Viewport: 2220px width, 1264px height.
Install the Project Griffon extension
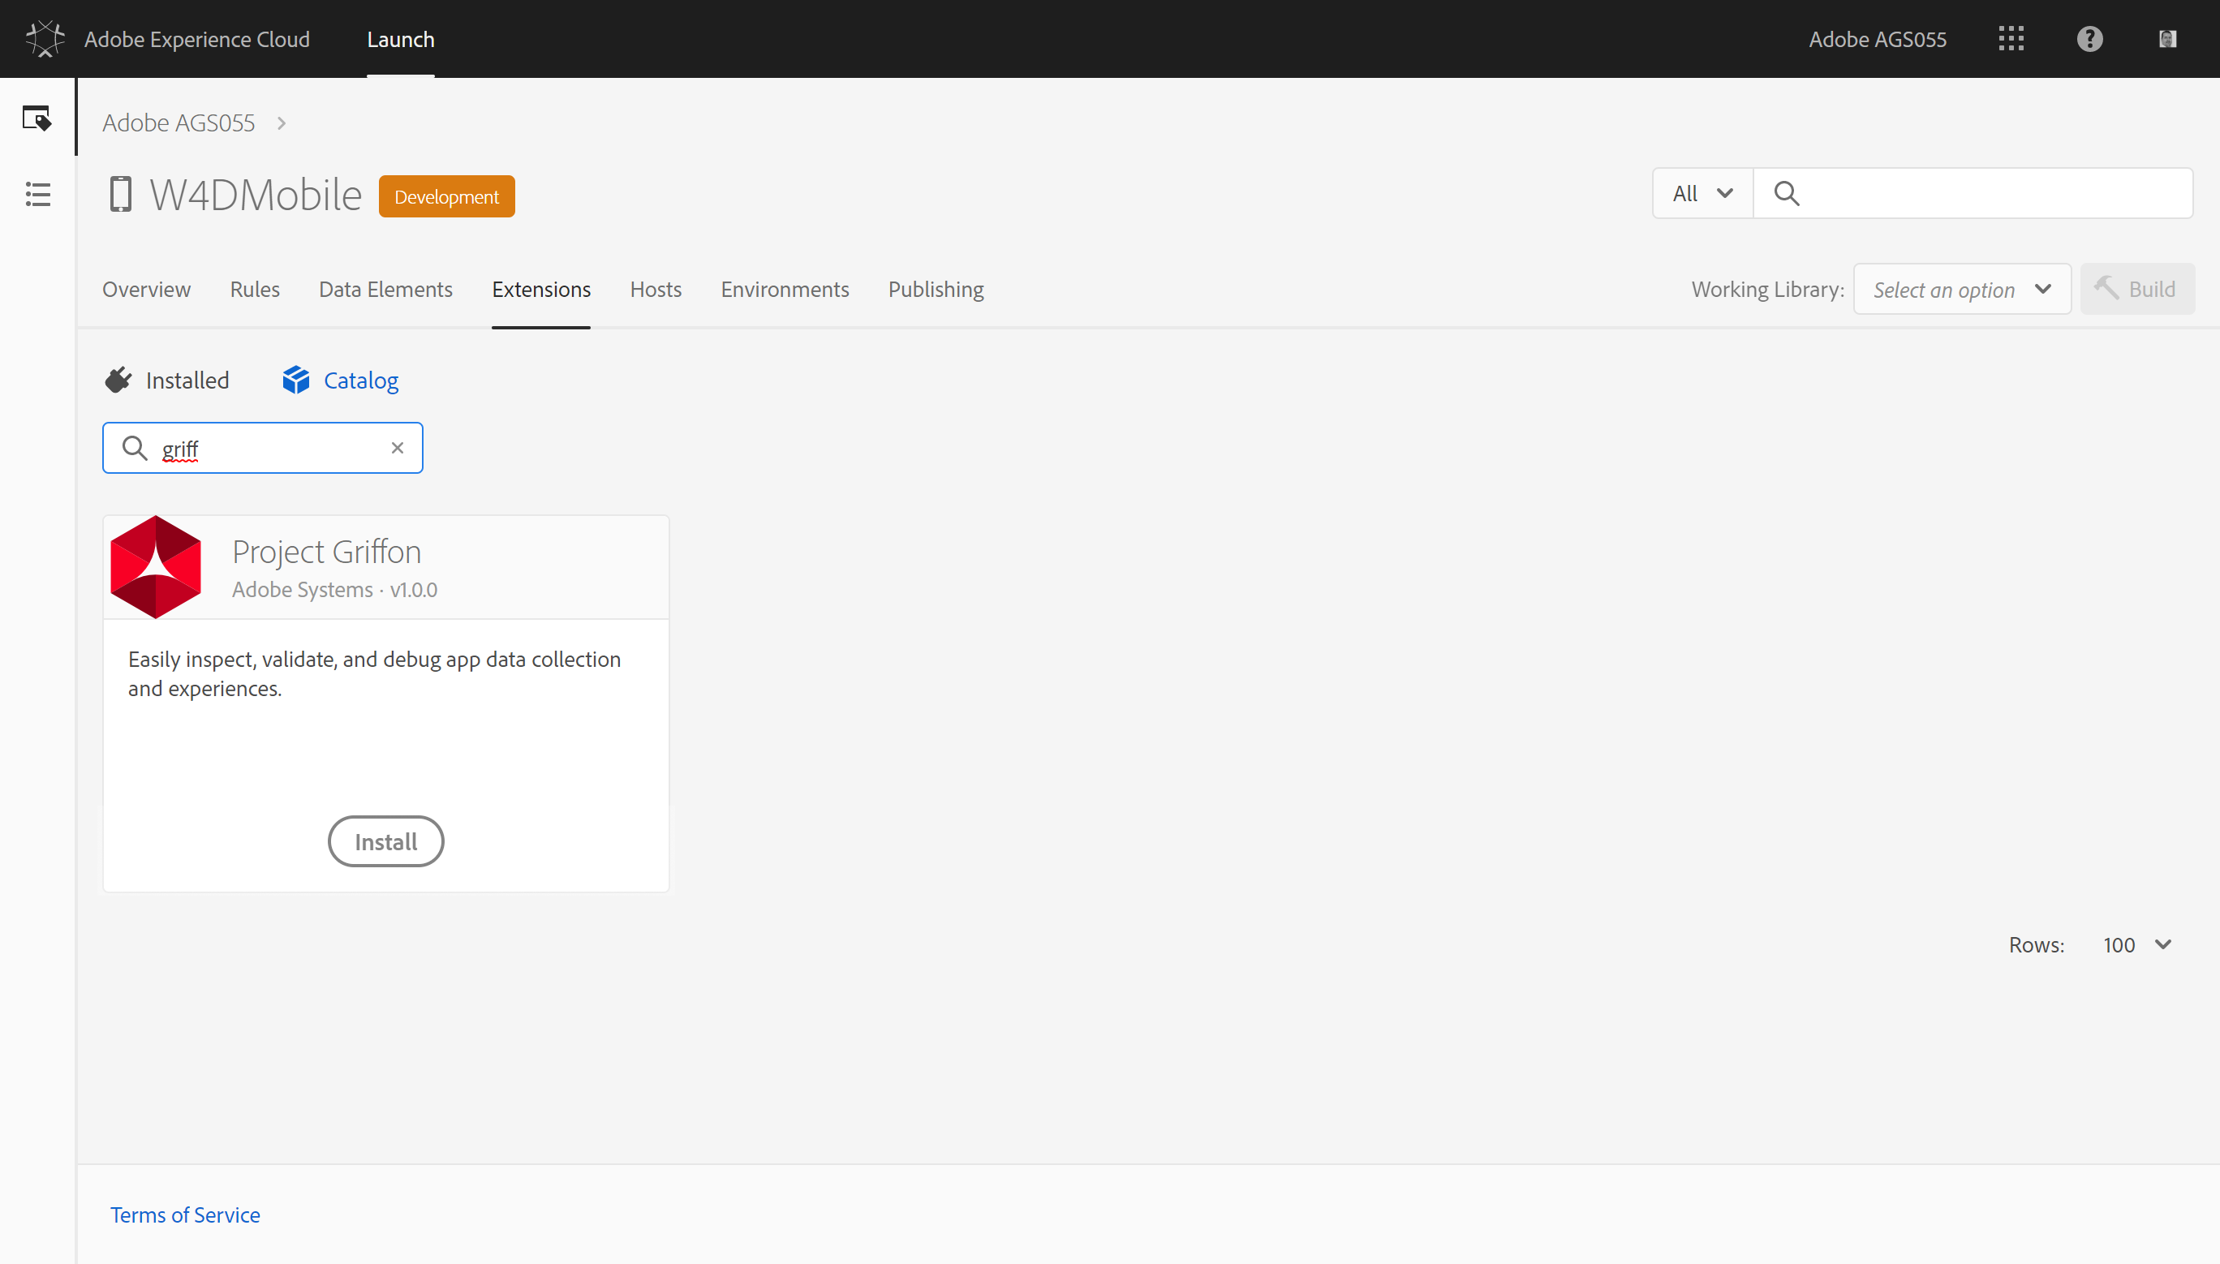(385, 841)
